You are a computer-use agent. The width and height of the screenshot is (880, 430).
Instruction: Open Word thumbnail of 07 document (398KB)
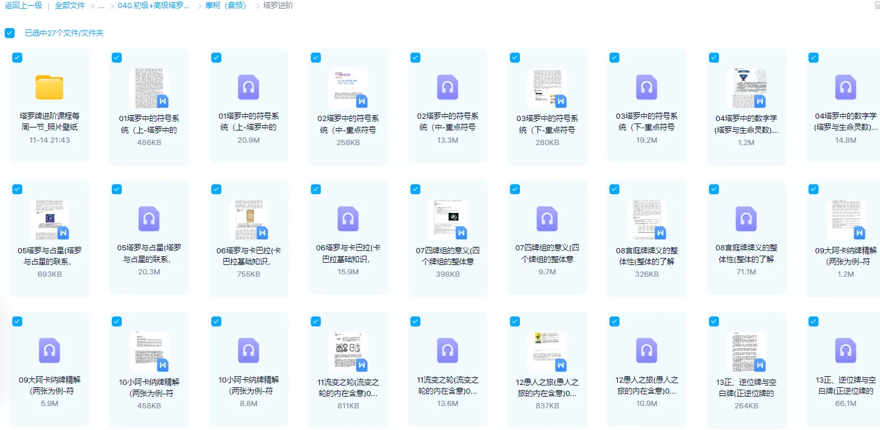pos(448,220)
